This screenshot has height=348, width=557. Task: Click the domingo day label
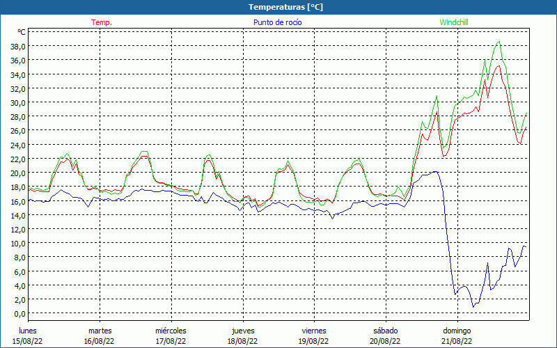click(457, 331)
